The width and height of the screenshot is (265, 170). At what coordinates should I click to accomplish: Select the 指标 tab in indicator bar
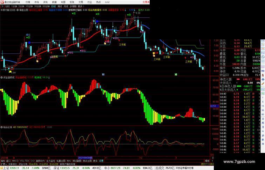click(x=3, y=161)
